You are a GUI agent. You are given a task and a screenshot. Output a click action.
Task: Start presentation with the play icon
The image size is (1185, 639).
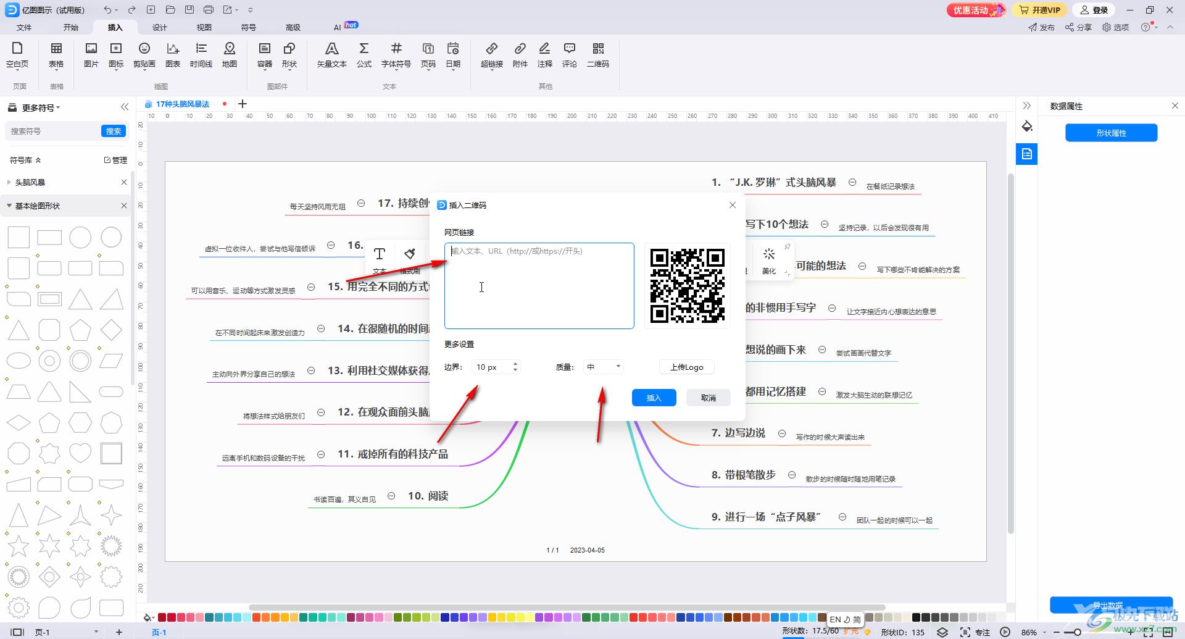1005,632
